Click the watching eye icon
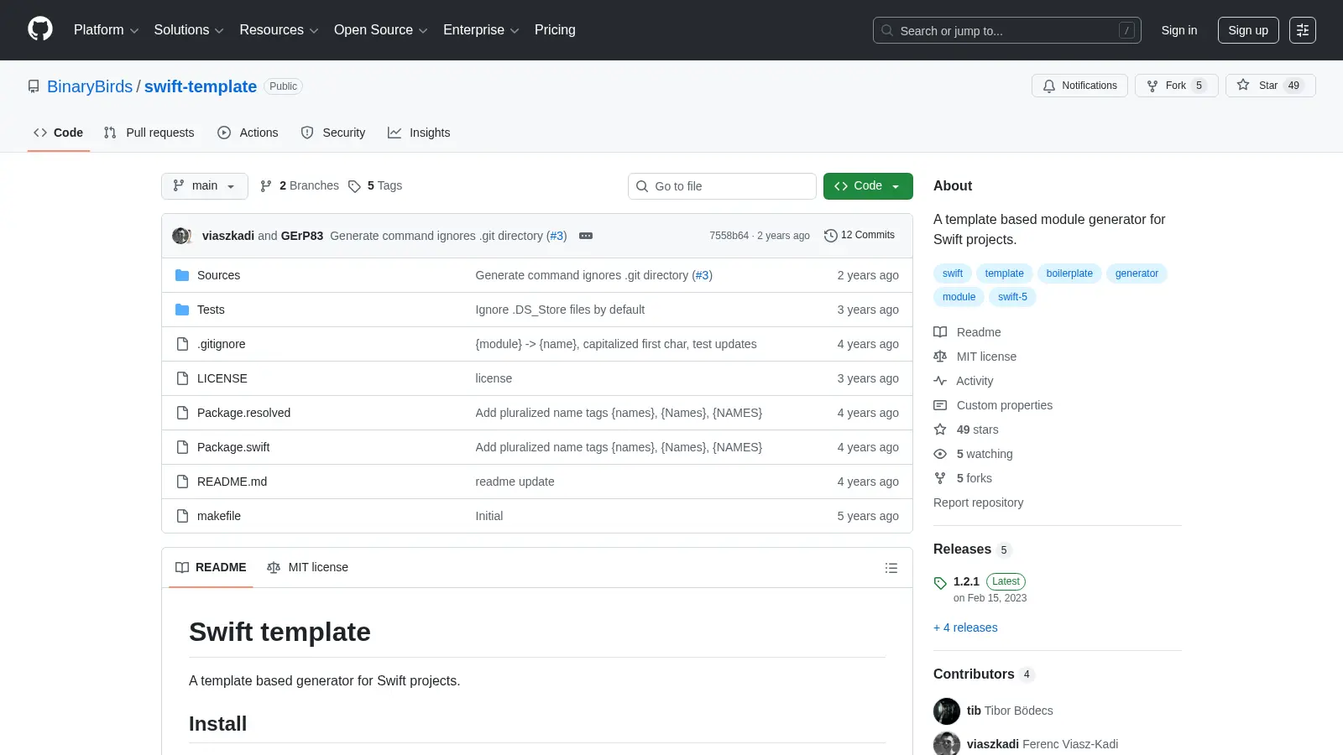Viewport: 1343px width, 755px height. [x=940, y=454]
